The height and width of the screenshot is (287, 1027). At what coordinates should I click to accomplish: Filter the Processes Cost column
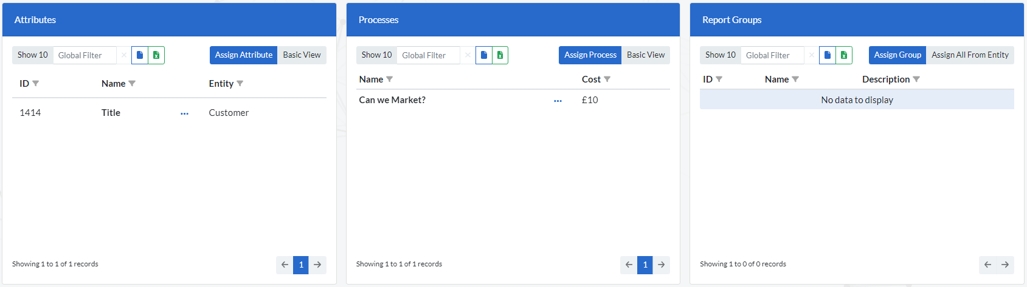click(607, 79)
